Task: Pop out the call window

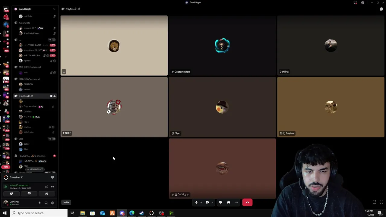Action: tap(375, 202)
